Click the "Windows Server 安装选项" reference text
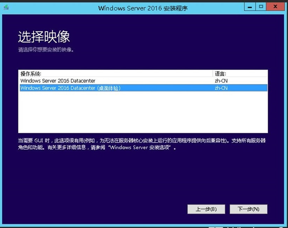 (x=140, y=147)
